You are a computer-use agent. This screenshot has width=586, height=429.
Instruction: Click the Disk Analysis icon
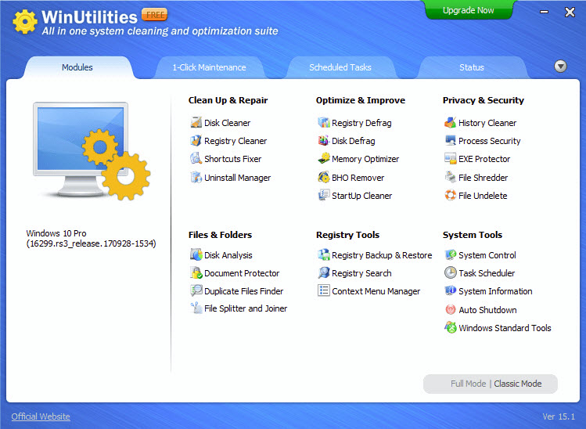click(196, 254)
